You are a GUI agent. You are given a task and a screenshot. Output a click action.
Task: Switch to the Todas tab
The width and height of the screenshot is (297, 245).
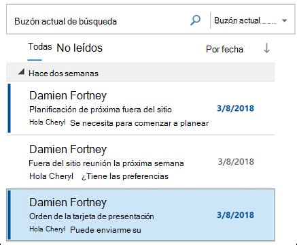pos(40,46)
